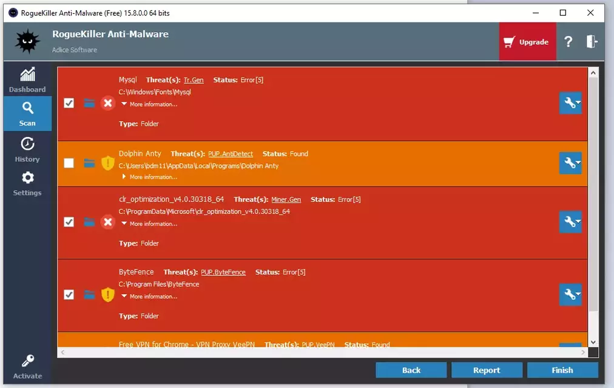Collapse More information under ByteFence
The width and height of the screenshot is (614, 388).
149,296
